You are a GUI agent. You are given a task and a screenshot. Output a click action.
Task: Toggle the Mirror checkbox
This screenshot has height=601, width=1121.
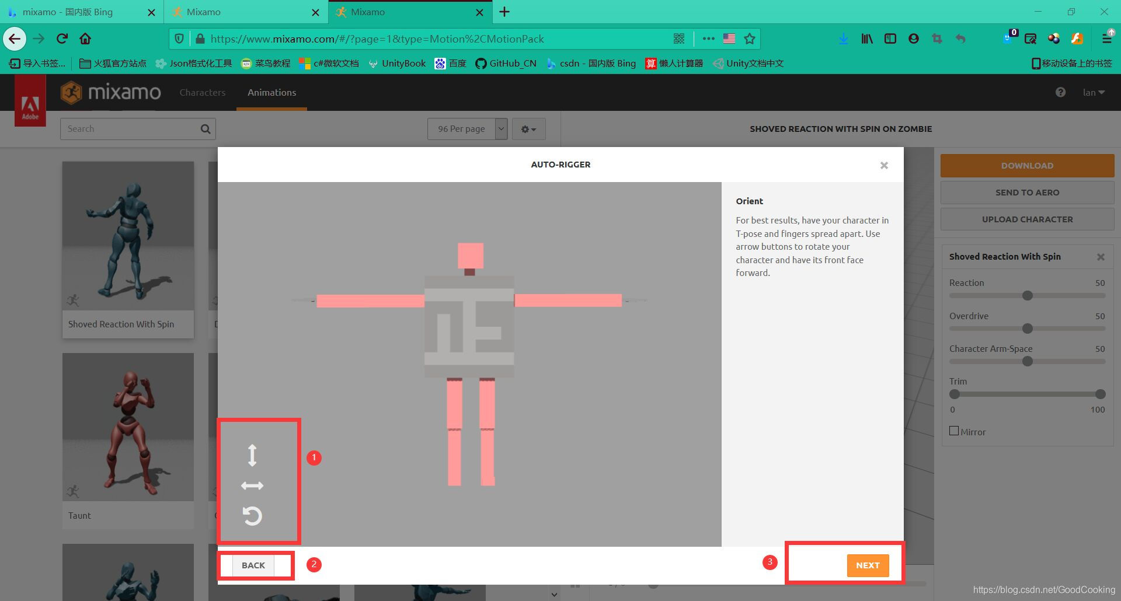pos(954,431)
